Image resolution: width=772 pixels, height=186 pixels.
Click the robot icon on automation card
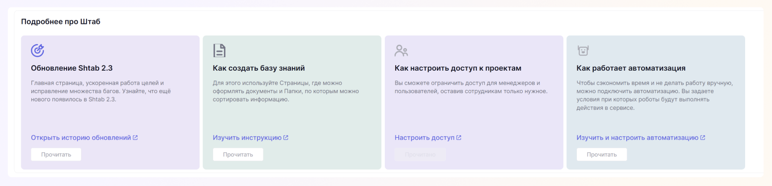click(x=583, y=50)
